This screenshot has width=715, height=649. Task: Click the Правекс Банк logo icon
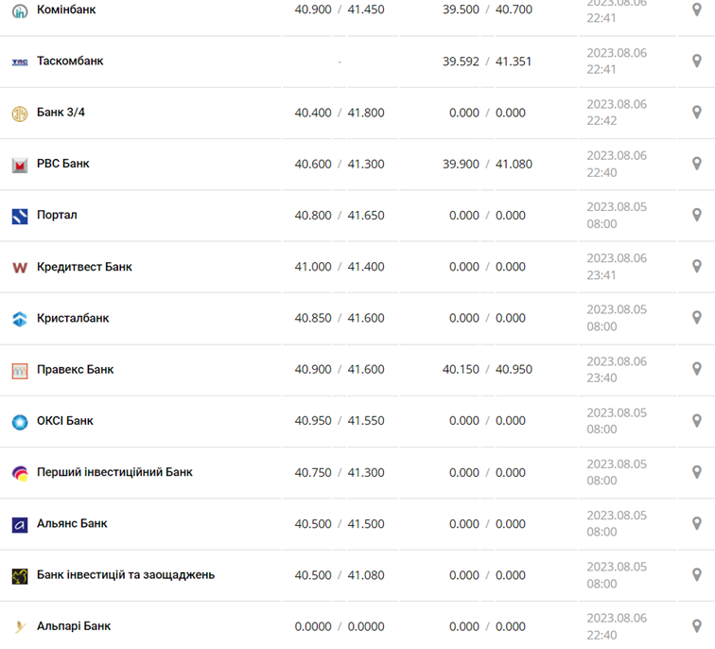20,370
